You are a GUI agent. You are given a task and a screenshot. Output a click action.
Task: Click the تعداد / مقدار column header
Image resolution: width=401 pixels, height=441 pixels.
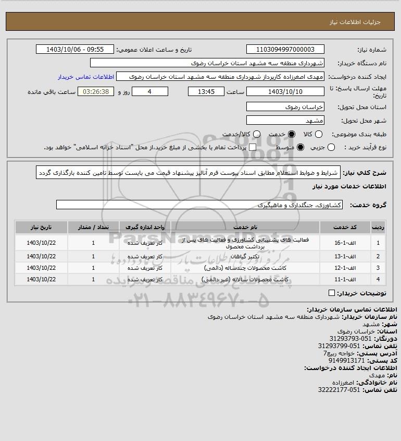point(93,227)
